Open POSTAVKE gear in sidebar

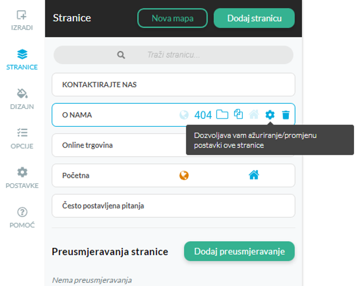click(22, 178)
